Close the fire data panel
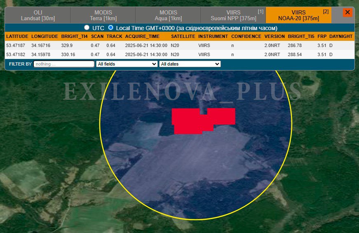This screenshot has width=359, height=233. click(347, 12)
